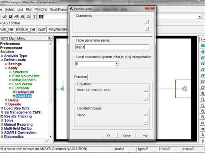Expand the Settings node
Viewport: 205px width, 153px height.
tap(6, 64)
